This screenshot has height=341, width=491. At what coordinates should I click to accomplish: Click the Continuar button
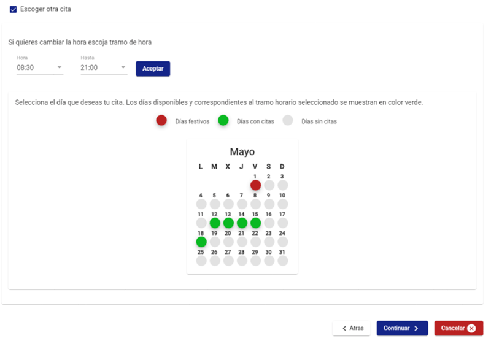coord(402,328)
